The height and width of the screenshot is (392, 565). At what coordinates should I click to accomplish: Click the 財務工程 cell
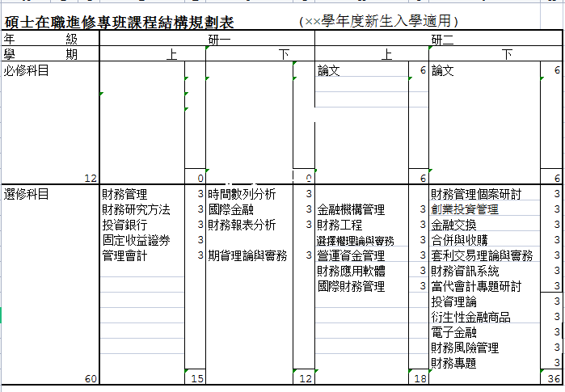click(x=339, y=225)
